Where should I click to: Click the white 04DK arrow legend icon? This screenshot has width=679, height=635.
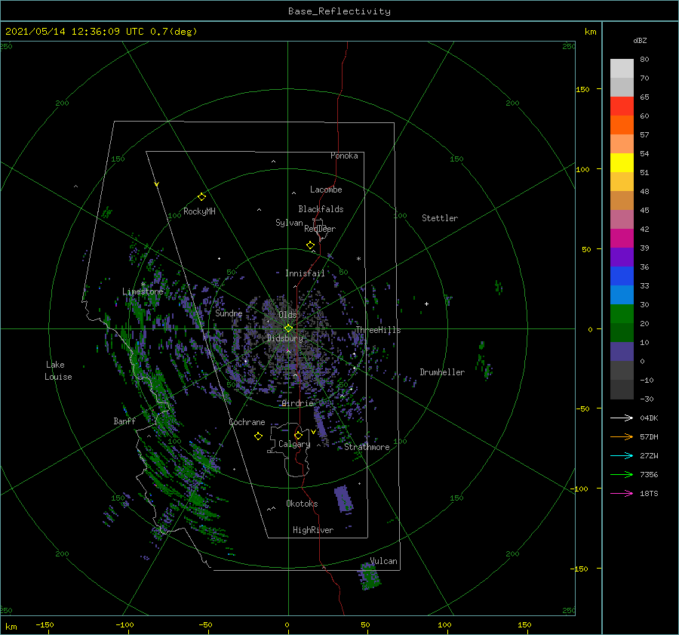coord(622,418)
